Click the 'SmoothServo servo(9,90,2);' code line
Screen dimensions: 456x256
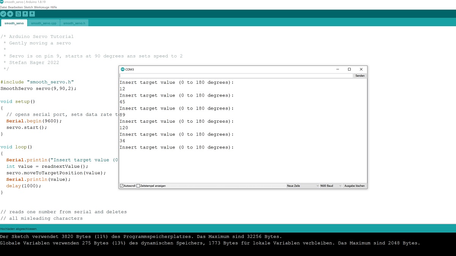point(39,88)
